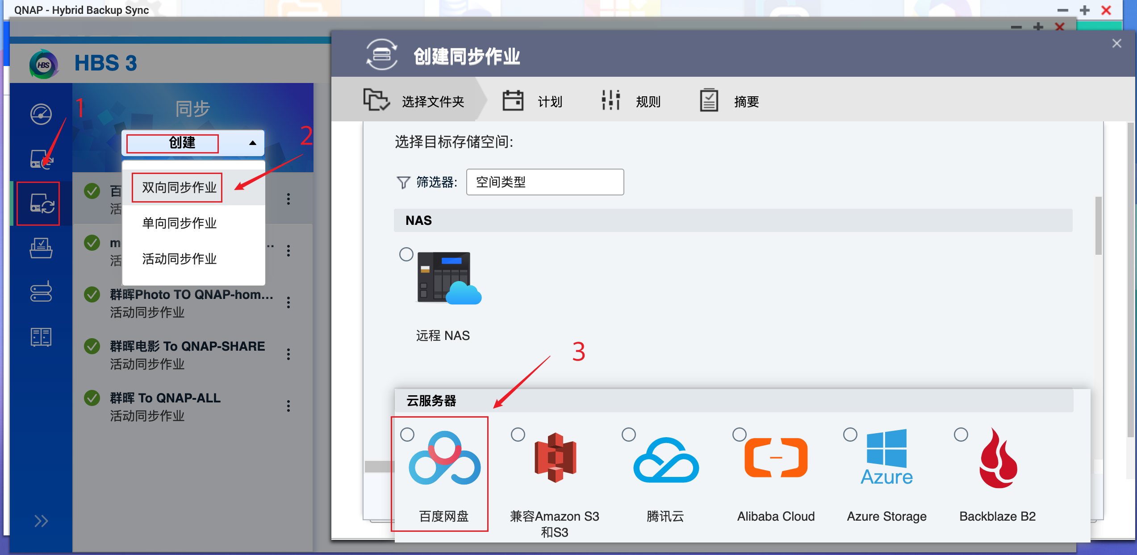Click the Restore sidebar icon below Sync

coord(41,249)
